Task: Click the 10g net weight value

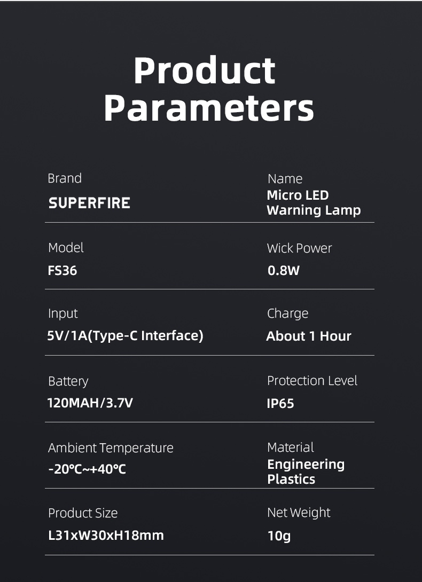Action: coord(279,536)
